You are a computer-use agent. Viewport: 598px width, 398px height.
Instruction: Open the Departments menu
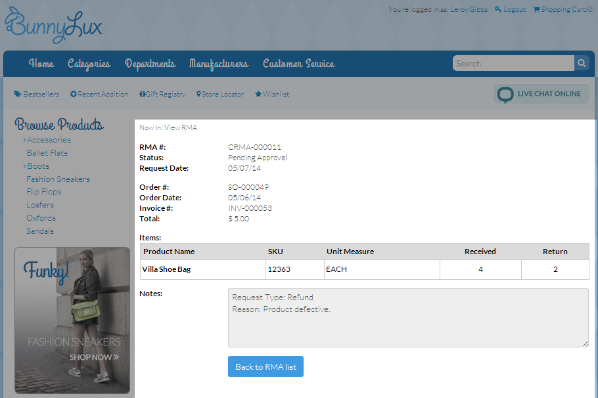(150, 64)
